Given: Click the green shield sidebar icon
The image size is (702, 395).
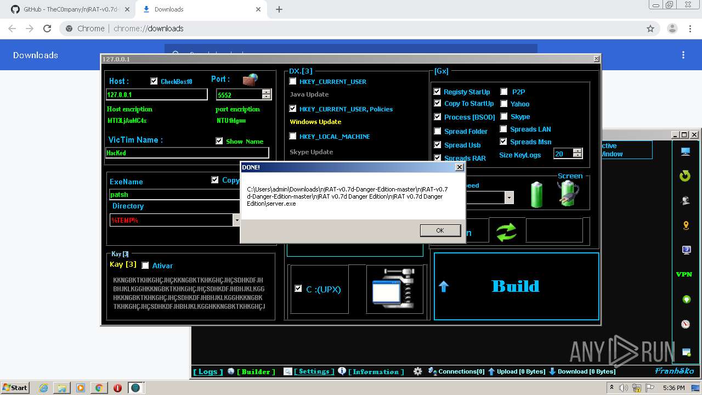Looking at the screenshot, I should tap(686, 300).
